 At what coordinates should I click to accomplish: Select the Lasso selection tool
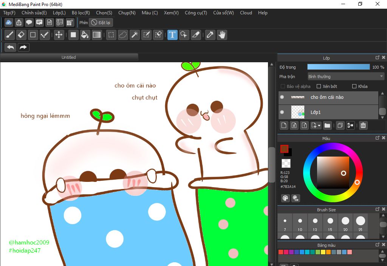pos(123,35)
